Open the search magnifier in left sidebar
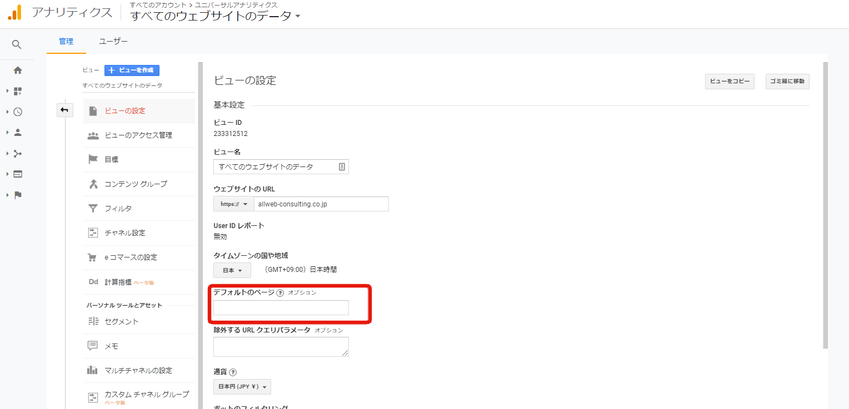The width and height of the screenshot is (849, 409). [17, 44]
